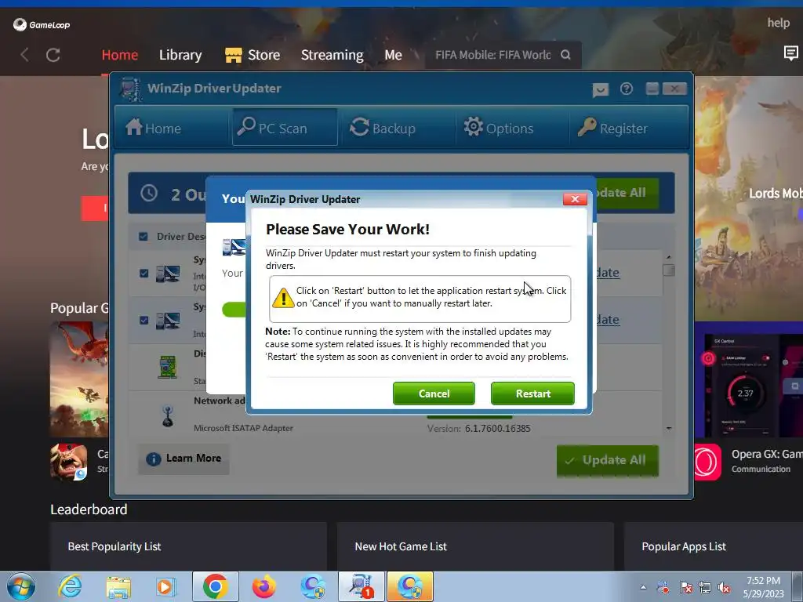Viewport: 803px width, 602px height.
Task: Click the dragon game thumbnail under Popular Games
Action: pyautogui.click(x=79, y=379)
